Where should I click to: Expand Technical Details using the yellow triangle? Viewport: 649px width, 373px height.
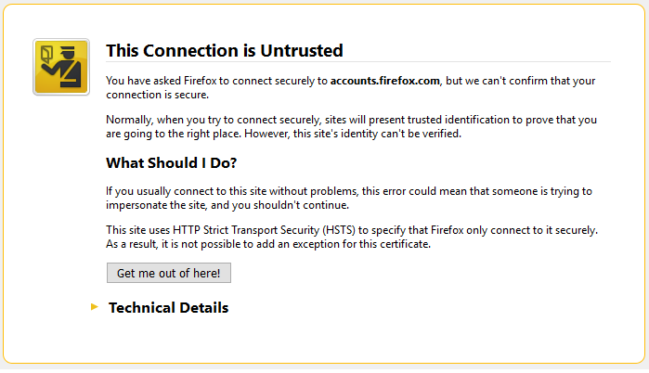pos(95,306)
